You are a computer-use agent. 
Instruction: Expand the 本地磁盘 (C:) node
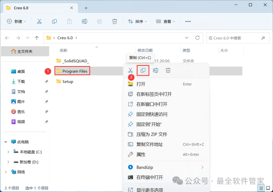click(8, 152)
